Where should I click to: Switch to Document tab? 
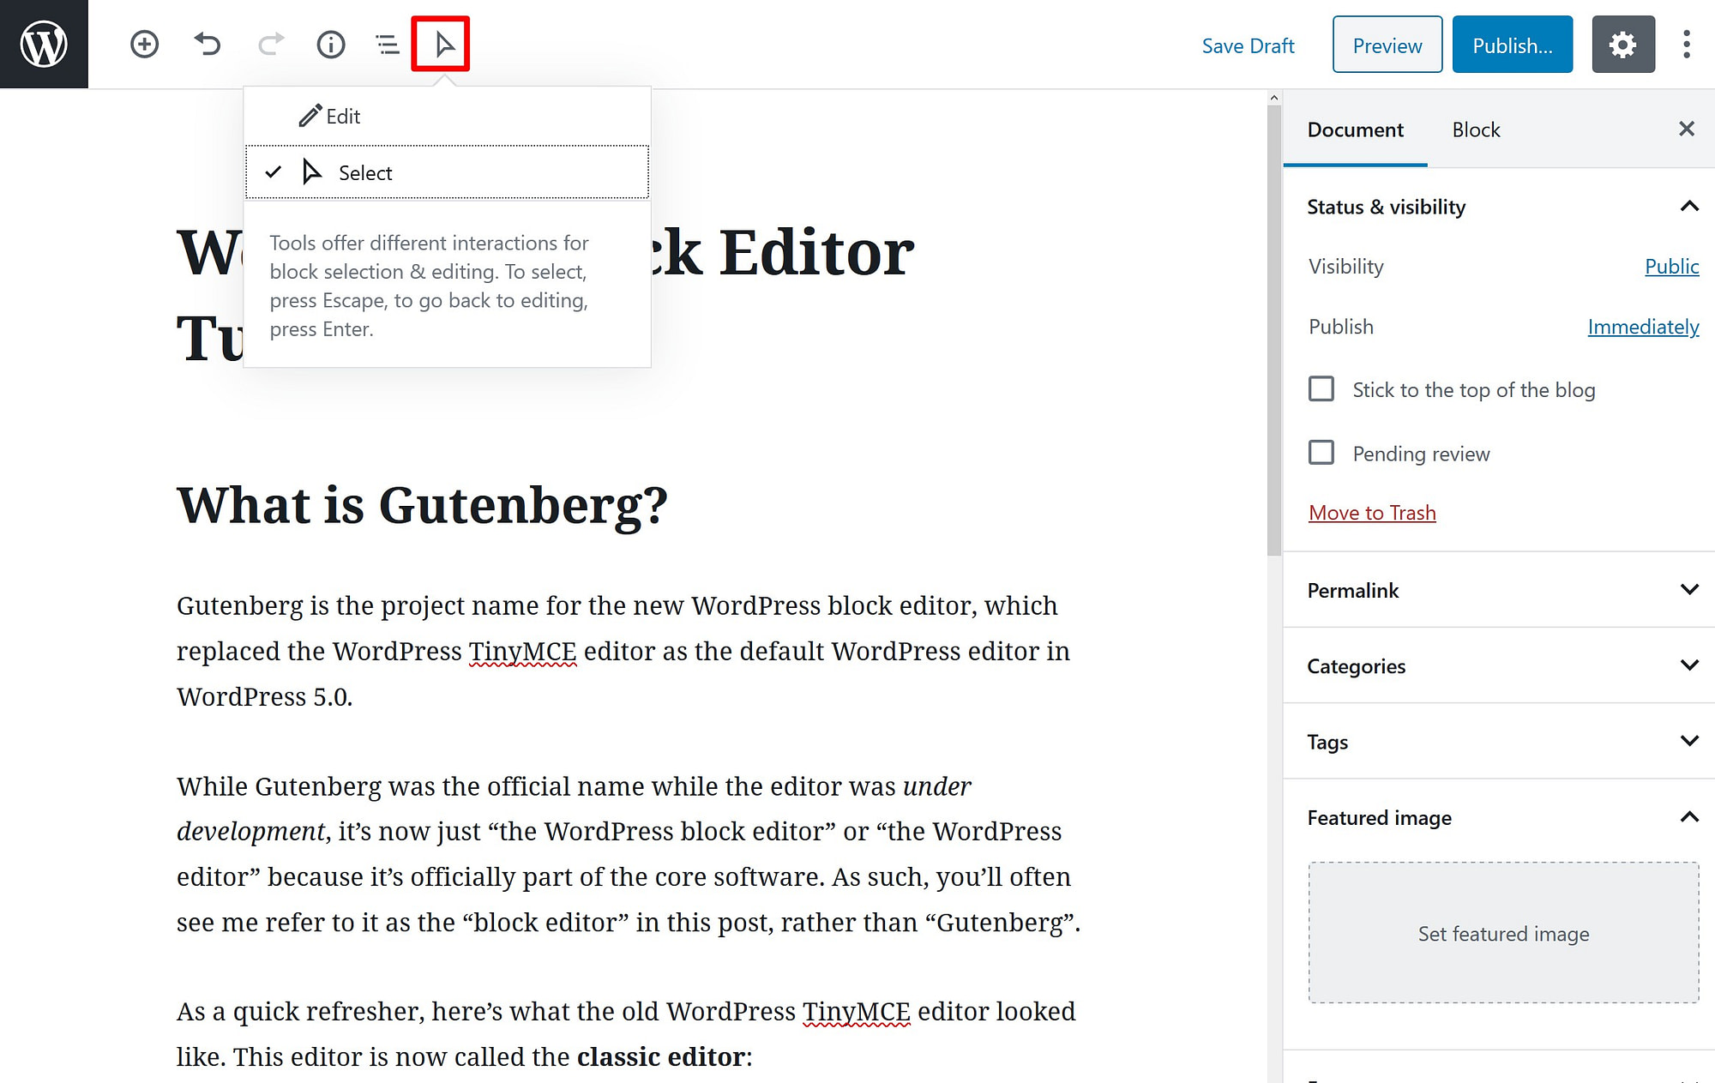pos(1355,130)
